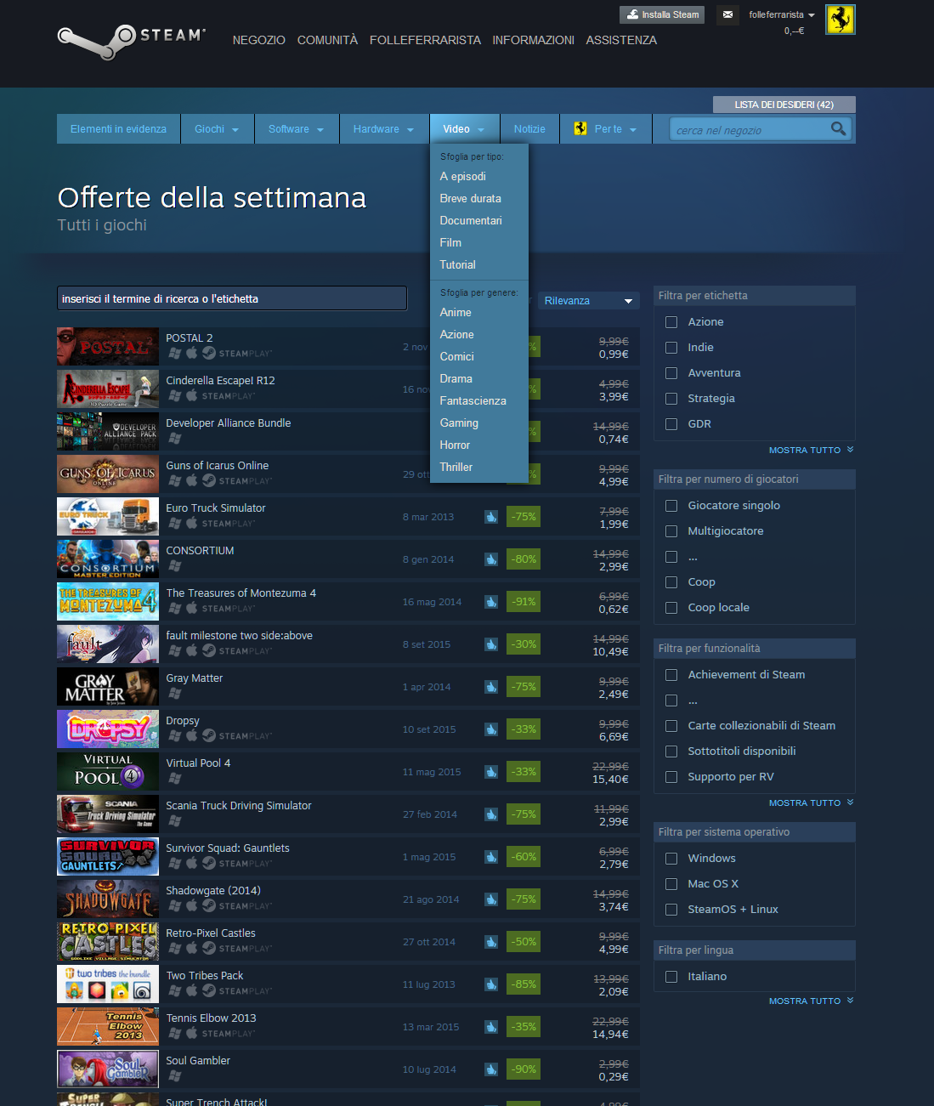Click the search magnifier icon
The image size is (934, 1106).
click(x=839, y=128)
